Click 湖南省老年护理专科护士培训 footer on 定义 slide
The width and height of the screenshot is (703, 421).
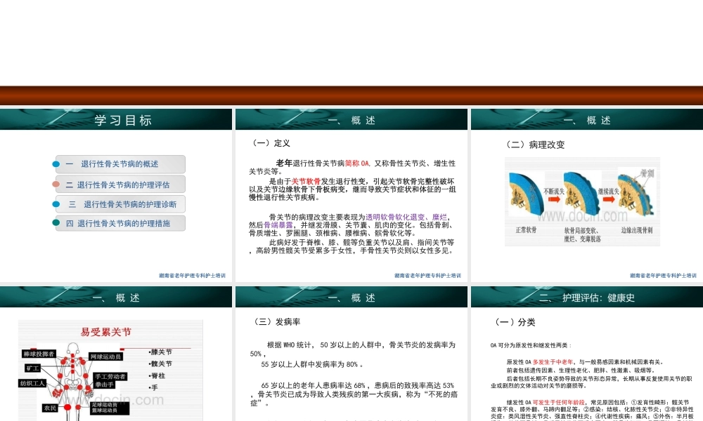(427, 276)
